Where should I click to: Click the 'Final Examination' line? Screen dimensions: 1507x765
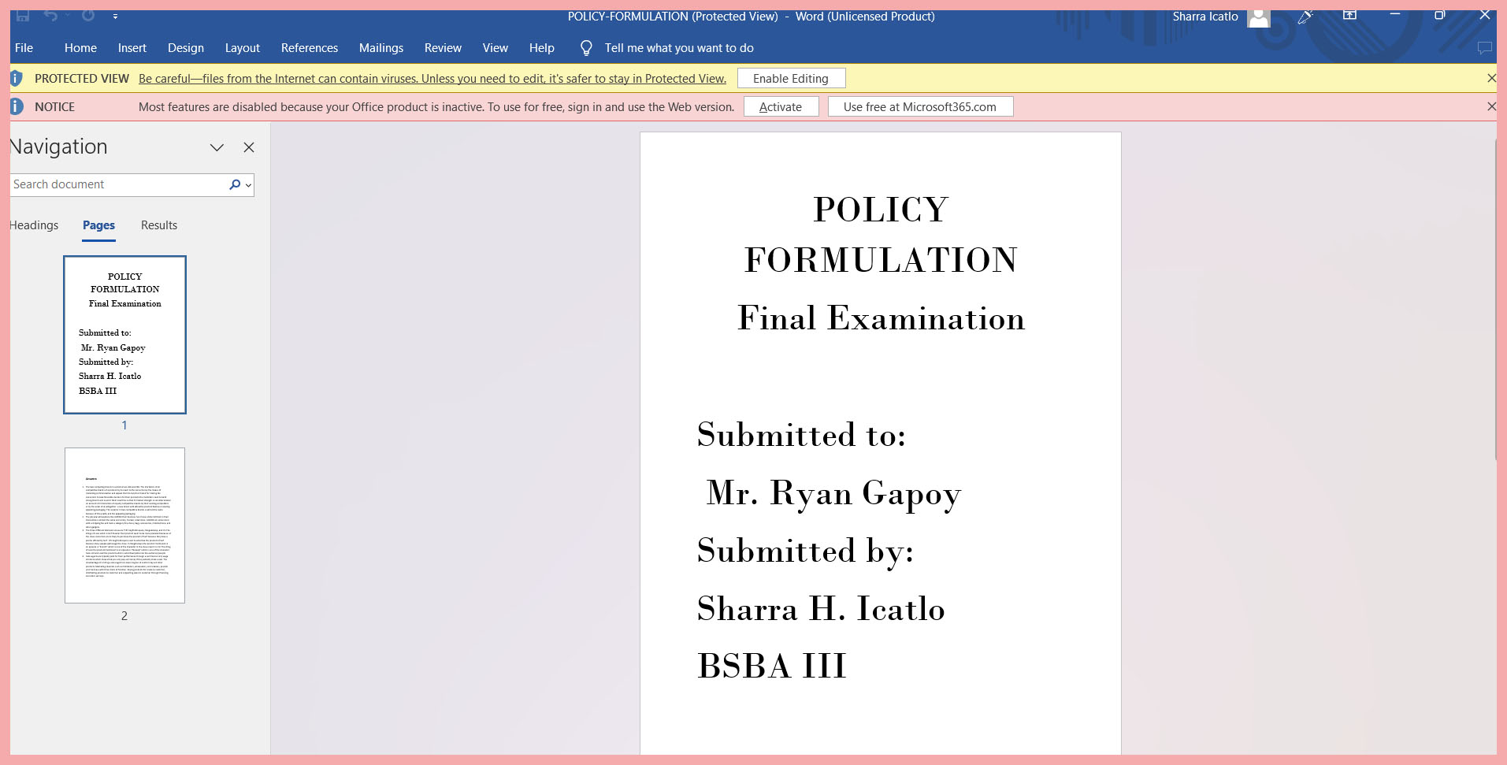pyautogui.click(x=881, y=318)
